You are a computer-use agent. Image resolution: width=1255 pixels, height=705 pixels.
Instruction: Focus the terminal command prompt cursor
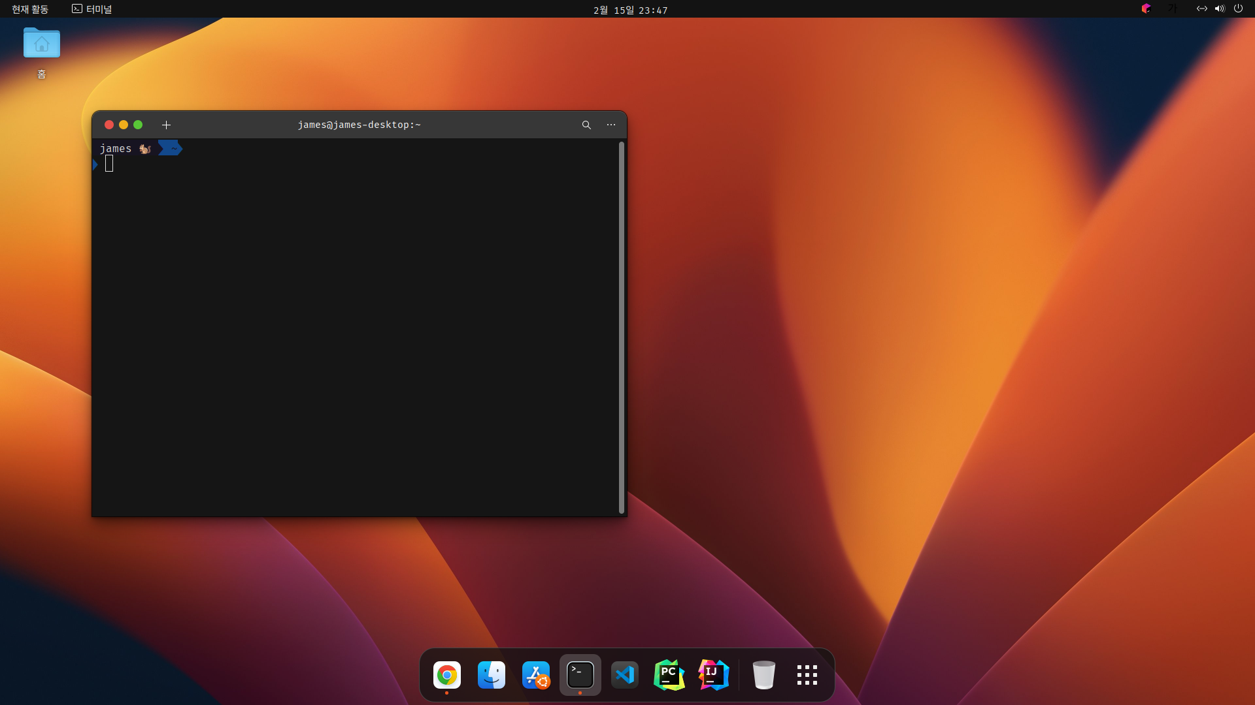[x=109, y=164]
